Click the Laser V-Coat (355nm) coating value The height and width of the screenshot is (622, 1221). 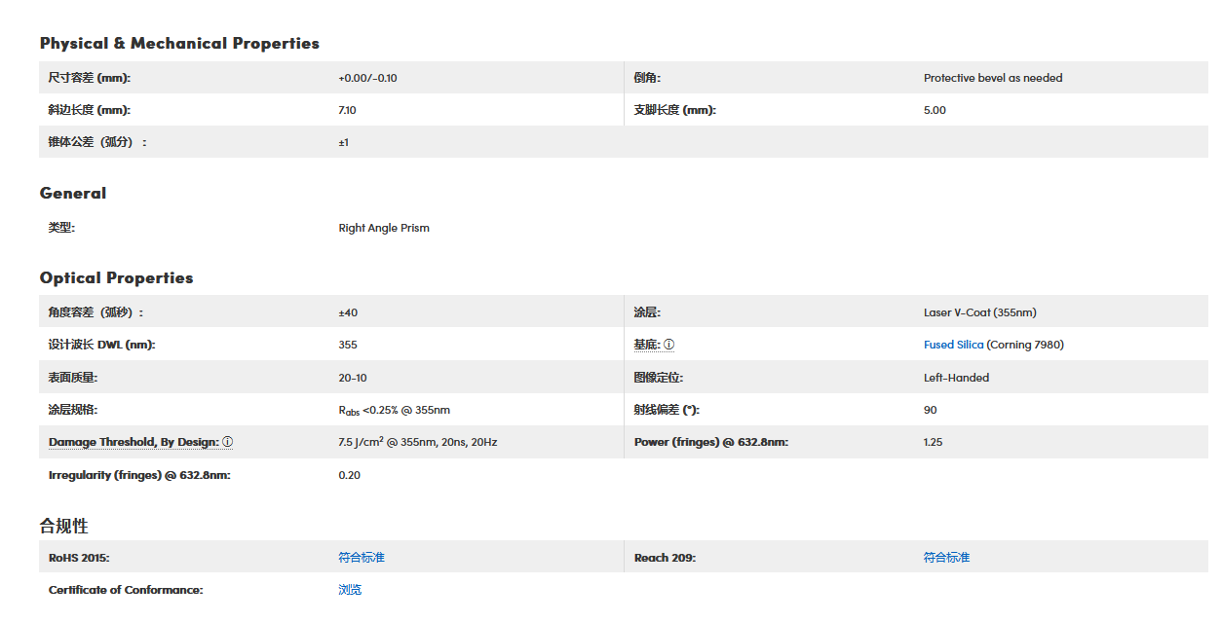979,312
